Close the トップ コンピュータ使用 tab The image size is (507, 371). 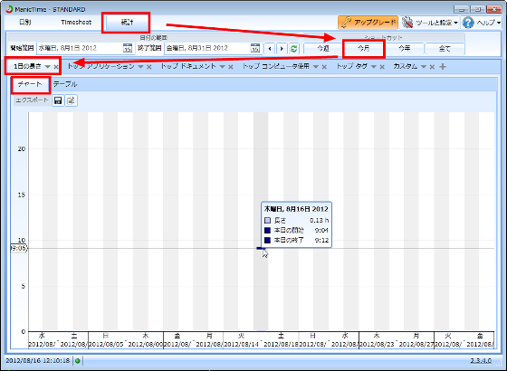click(x=324, y=67)
